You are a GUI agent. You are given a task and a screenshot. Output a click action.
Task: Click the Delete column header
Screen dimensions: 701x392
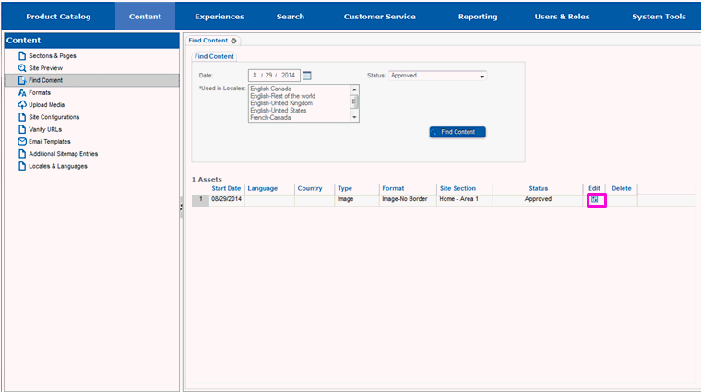tap(622, 189)
